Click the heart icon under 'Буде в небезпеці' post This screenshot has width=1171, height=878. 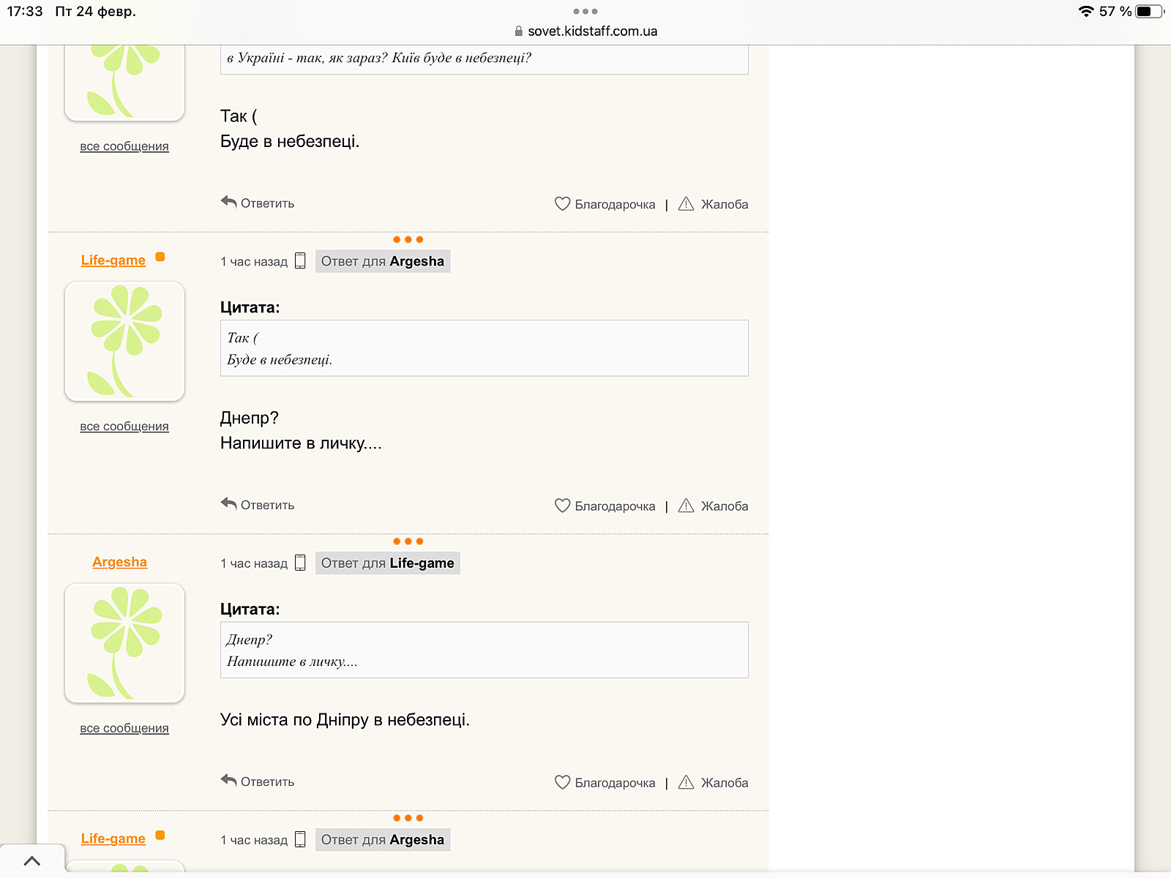pyautogui.click(x=562, y=204)
